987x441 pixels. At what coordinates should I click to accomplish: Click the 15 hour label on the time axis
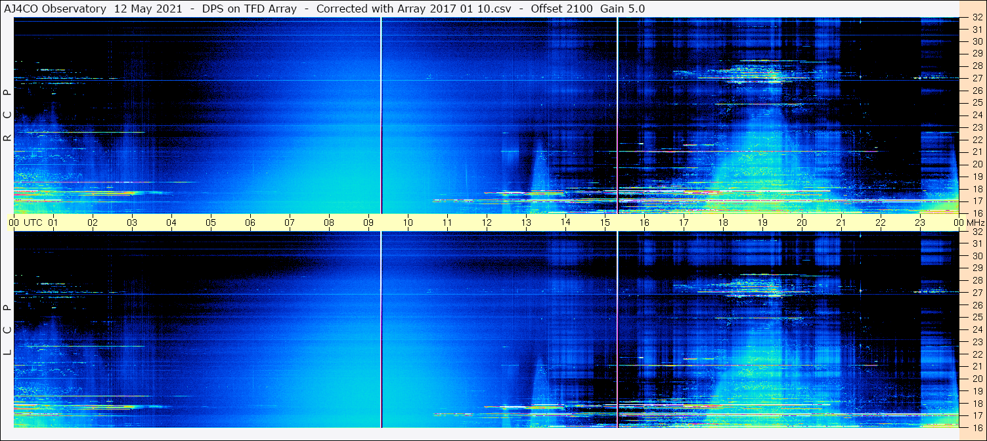click(x=605, y=222)
